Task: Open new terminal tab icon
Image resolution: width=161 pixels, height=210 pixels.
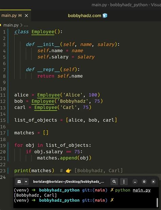Action: click(x=19, y=182)
